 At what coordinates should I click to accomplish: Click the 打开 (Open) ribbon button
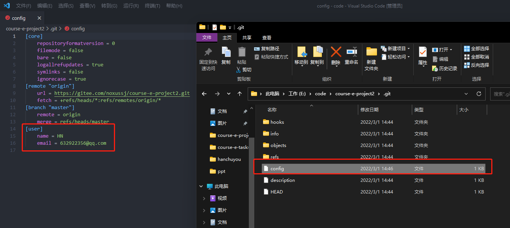tap(442, 49)
